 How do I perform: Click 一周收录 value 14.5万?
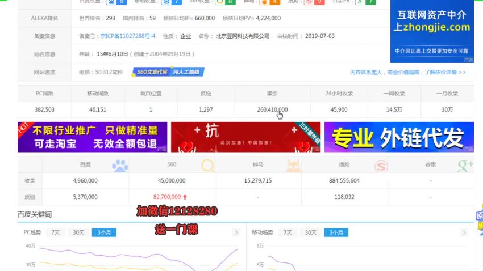coord(394,109)
